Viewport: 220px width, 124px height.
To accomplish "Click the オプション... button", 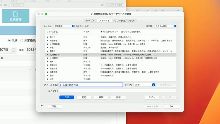I will (167, 85).
